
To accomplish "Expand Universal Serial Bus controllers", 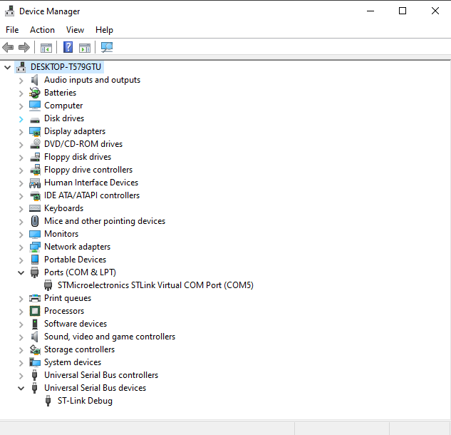I will (x=21, y=375).
